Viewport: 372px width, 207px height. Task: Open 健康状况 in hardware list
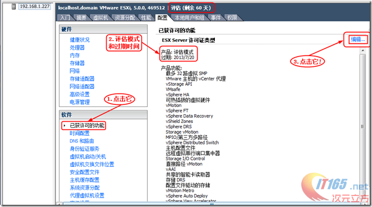[80, 40]
